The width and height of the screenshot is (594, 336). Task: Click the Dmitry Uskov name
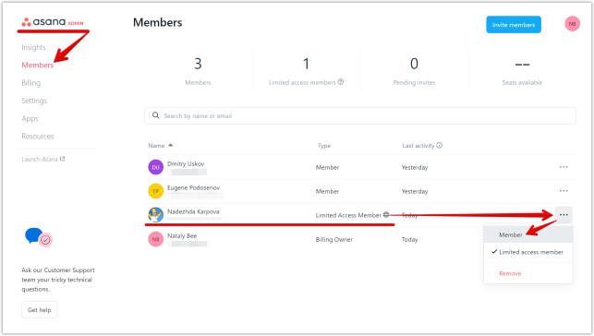[x=186, y=163]
